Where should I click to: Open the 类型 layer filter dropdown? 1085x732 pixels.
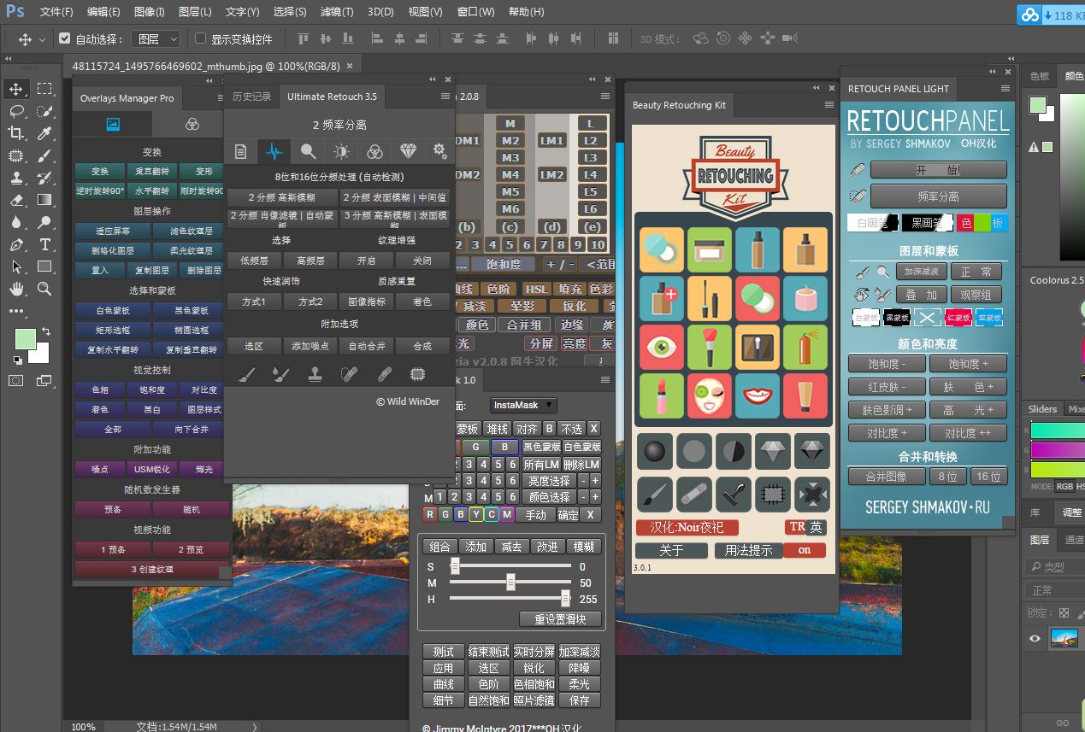point(1056,566)
